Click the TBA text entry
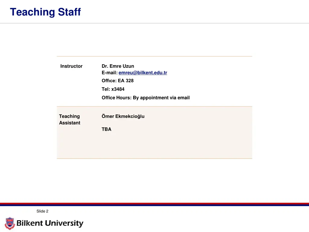Image resolution: width=309 pixels, height=232 pixels. [107, 129]
